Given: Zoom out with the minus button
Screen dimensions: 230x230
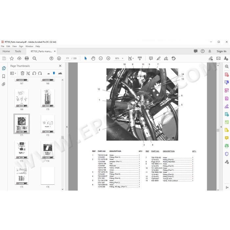Looking at the screenshot, I should click(x=101, y=58).
